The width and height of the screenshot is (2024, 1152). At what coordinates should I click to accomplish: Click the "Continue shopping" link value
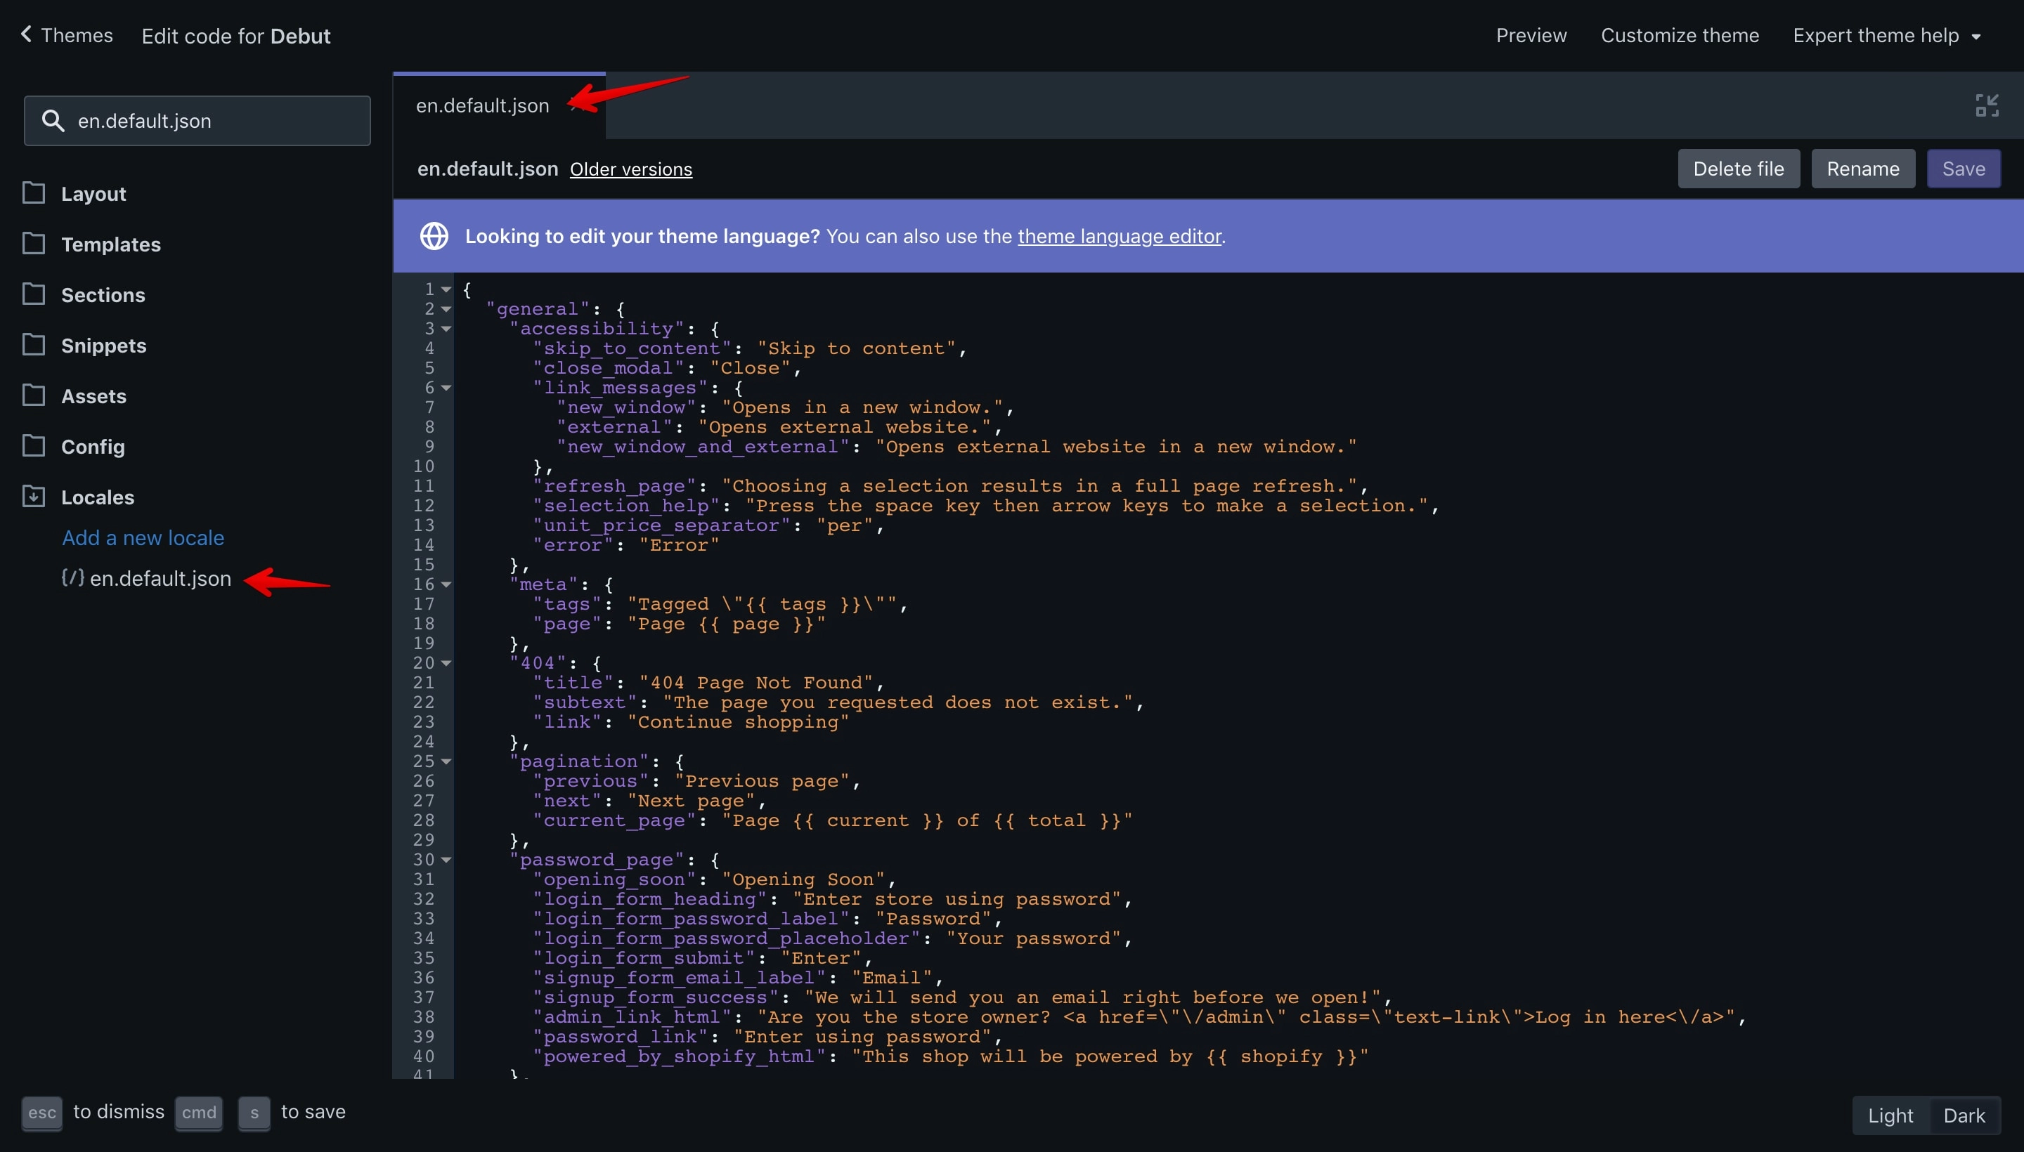738,722
